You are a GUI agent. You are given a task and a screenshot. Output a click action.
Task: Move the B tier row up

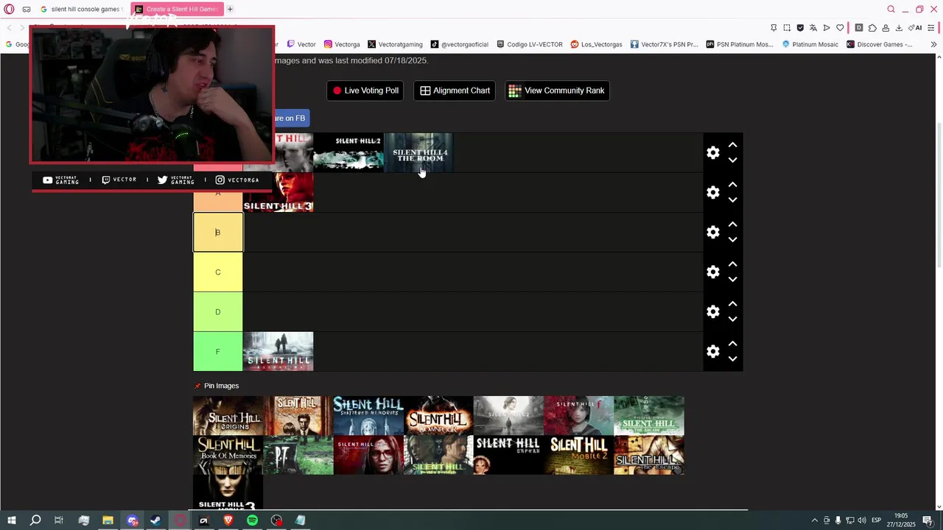[732, 225]
